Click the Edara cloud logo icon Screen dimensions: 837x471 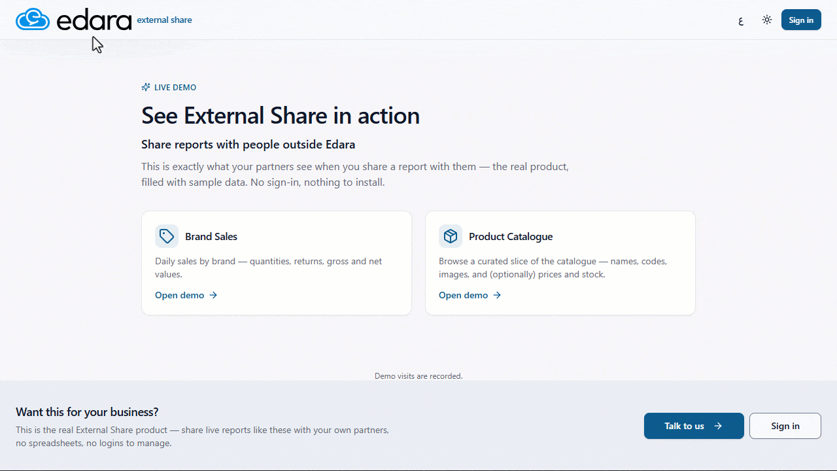click(33, 20)
